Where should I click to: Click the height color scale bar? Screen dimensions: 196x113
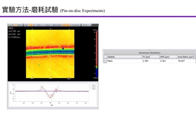[97, 54]
